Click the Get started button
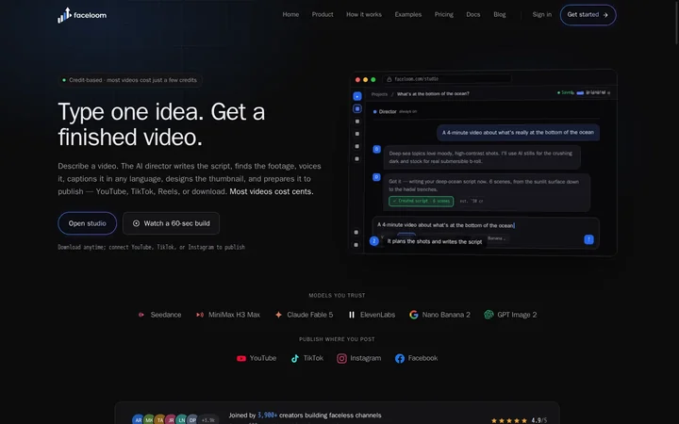 pos(588,15)
